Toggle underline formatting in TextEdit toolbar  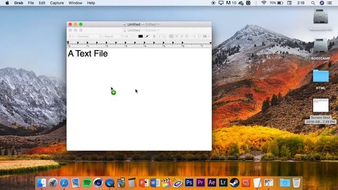point(164,36)
